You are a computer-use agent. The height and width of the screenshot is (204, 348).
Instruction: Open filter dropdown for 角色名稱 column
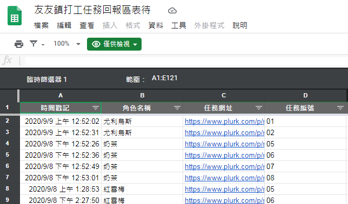pos(177,108)
